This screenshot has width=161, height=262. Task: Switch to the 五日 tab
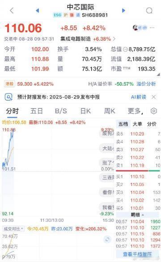(36, 111)
